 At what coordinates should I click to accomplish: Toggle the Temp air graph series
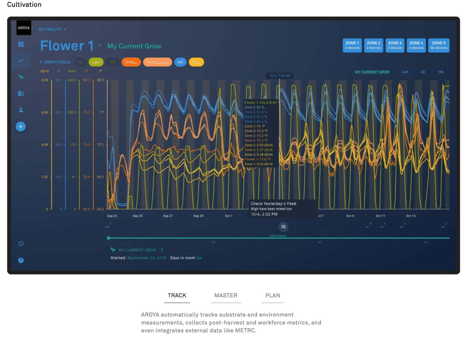coord(131,62)
